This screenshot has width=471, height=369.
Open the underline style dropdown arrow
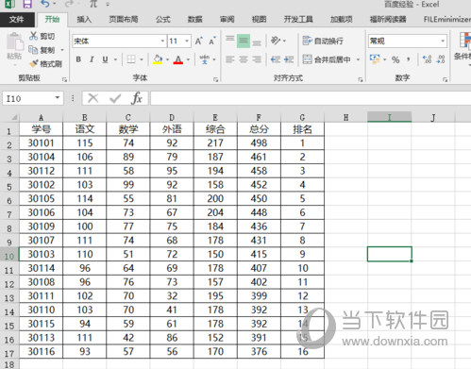click(x=115, y=59)
